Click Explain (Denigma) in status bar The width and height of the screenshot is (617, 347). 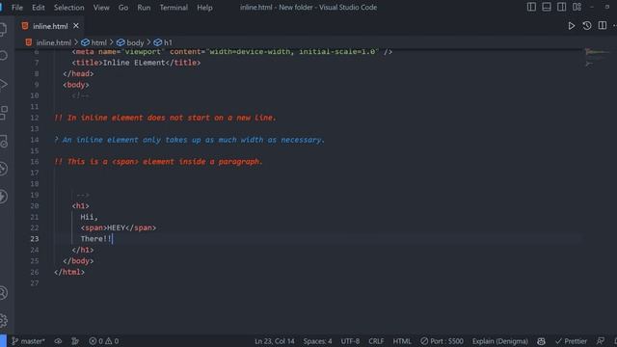[x=500, y=341]
